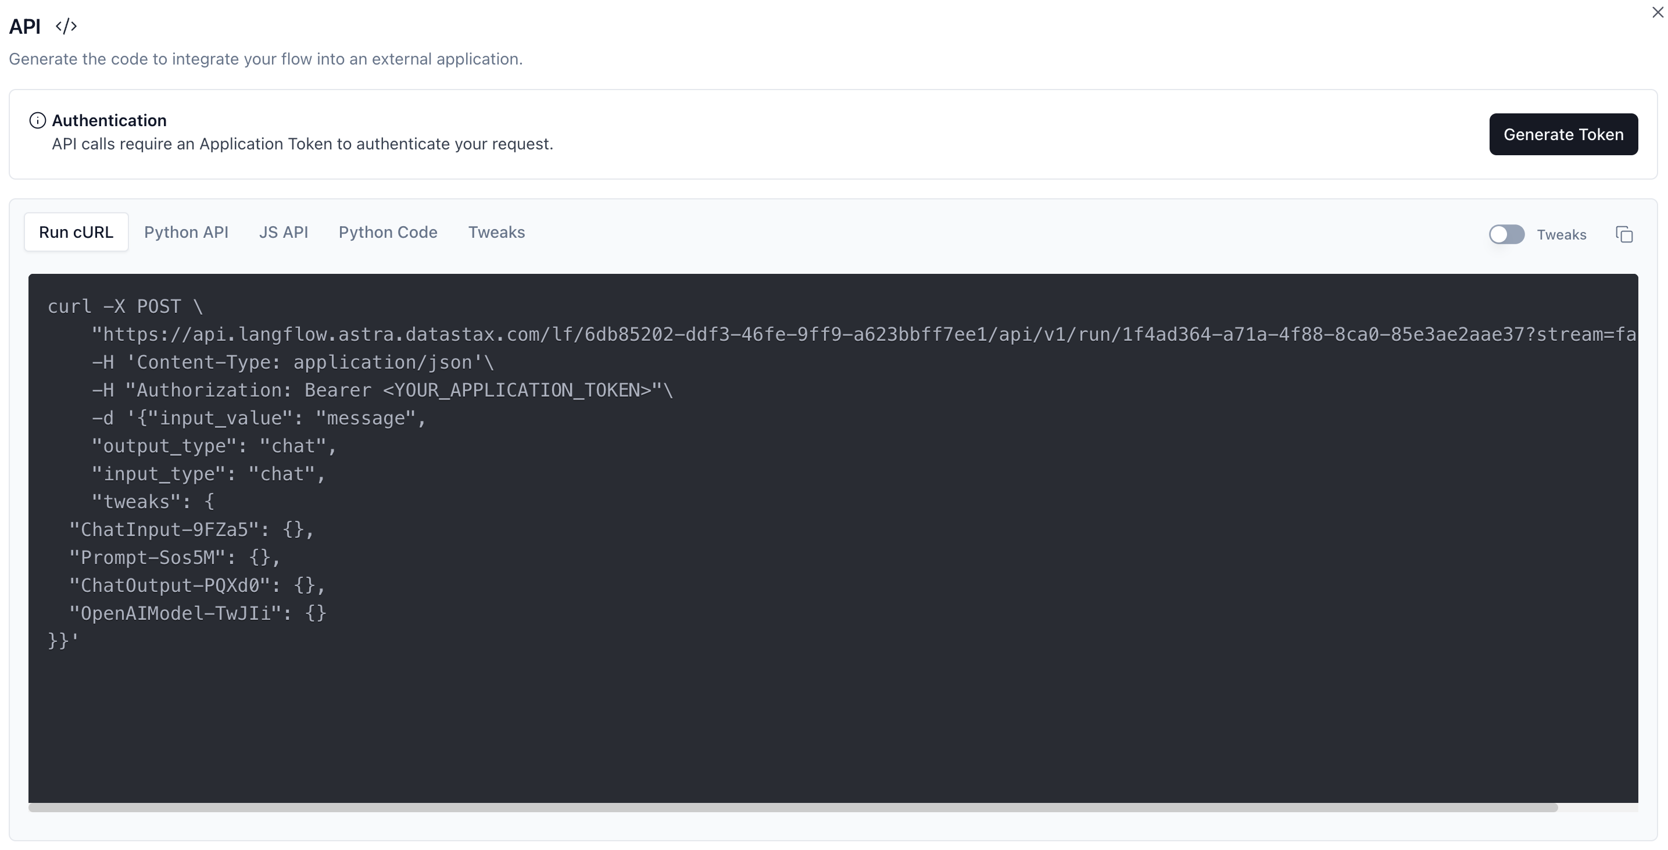Image resolution: width=1668 pixels, height=850 pixels.
Task: Switch to the Python Code tab
Action: coord(388,232)
